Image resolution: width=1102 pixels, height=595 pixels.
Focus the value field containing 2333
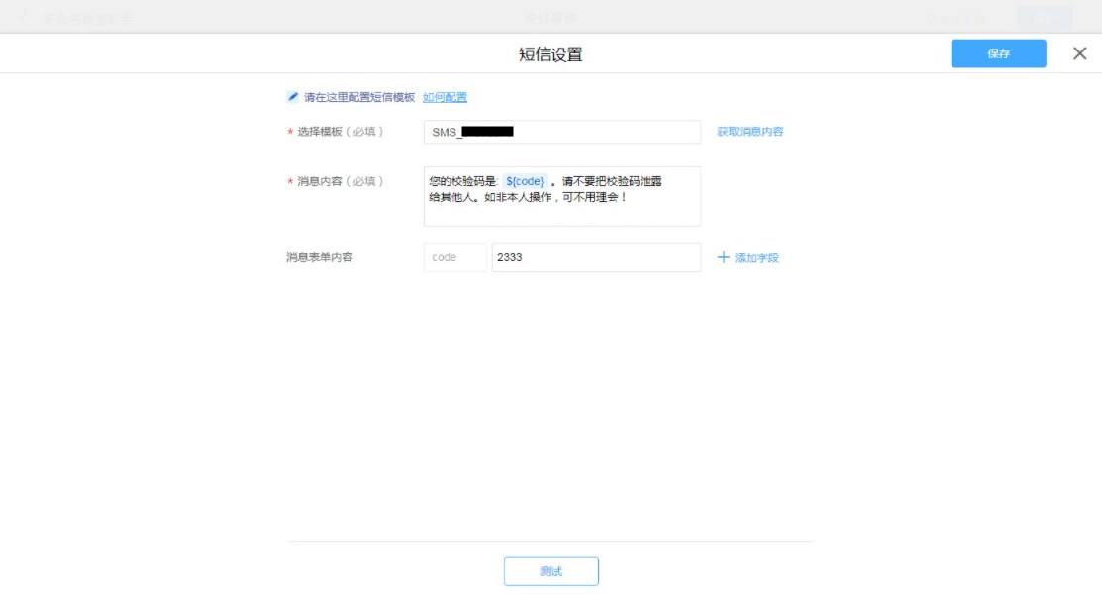tap(595, 257)
